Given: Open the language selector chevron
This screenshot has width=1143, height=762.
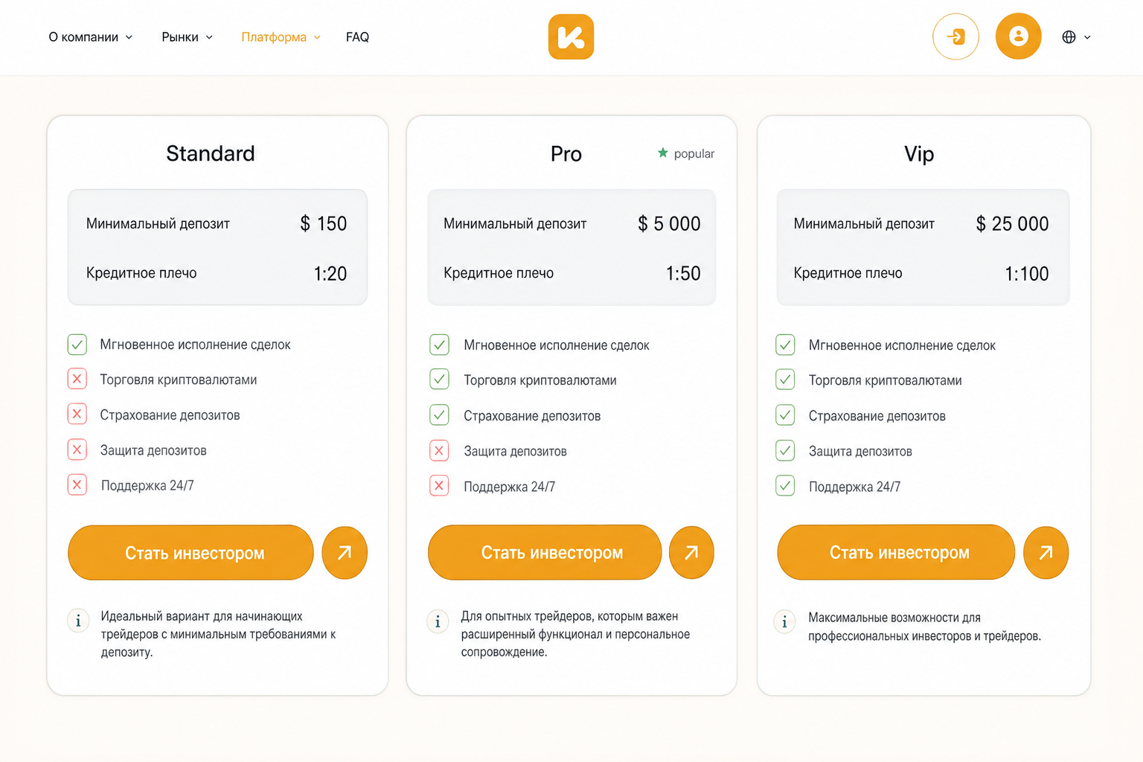Looking at the screenshot, I should pyautogui.click(x=1087, y=37).
